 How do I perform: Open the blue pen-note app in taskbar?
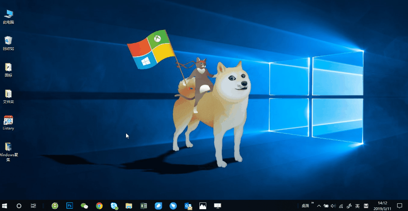158,206
